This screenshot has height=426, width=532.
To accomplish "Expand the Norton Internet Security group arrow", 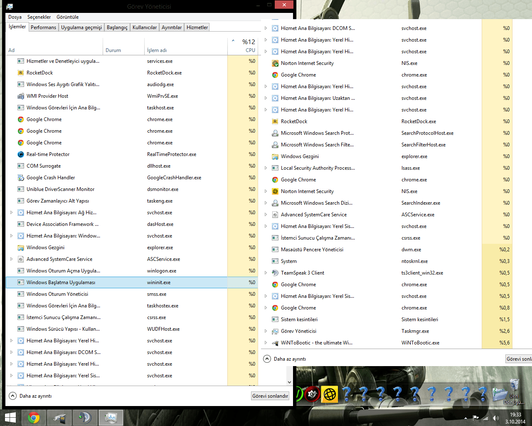I will coord(266,191).
